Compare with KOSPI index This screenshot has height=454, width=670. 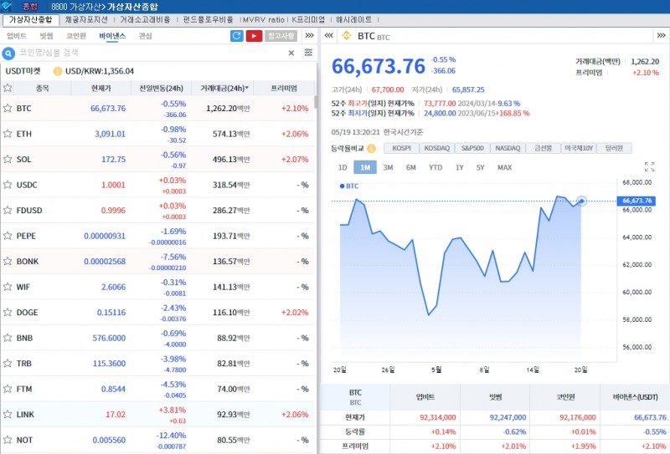(x=401, y=148)
